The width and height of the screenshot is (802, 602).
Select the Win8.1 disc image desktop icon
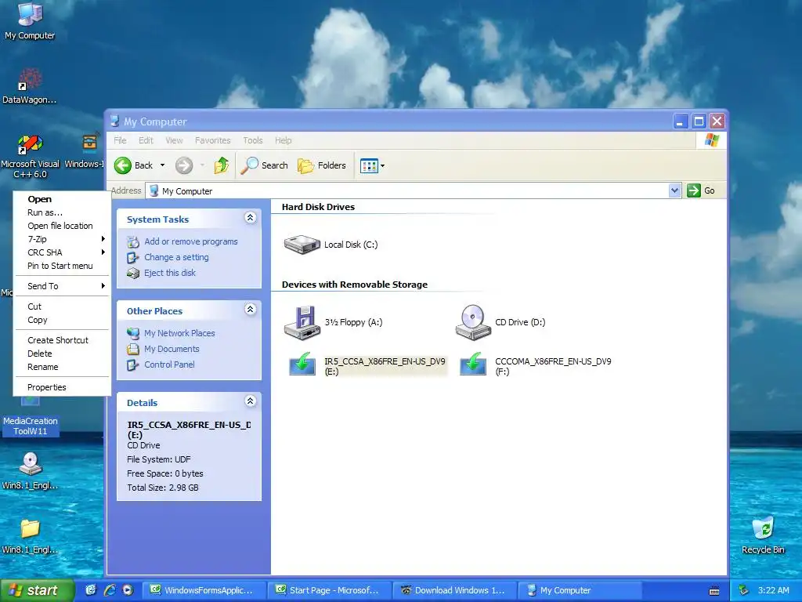click(30, 471)
